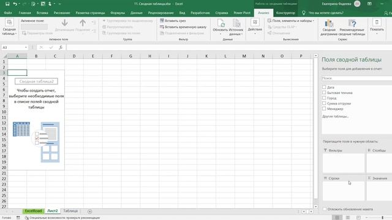
Task: Open Customize Quick Access Toolbar dropdown
Action: click(x=60, y=4)
